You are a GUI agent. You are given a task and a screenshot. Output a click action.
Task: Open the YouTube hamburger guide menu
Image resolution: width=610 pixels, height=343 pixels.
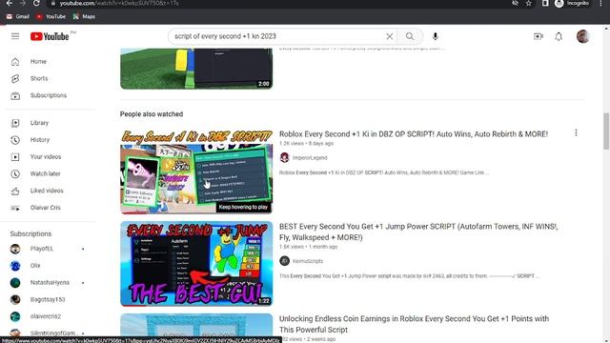point(15,36)
